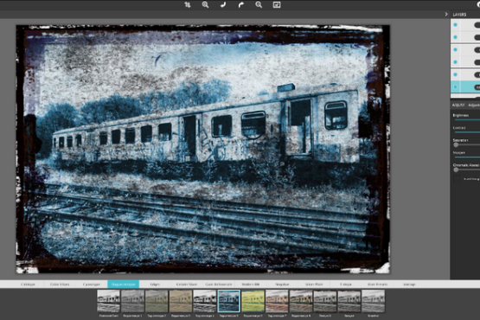
Task: Toggle visibility dot of the second layer
Action: (455, 37)
